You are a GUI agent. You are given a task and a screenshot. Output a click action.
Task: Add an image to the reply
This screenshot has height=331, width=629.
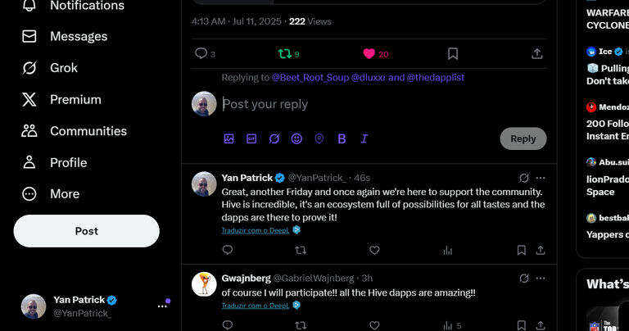(229, 138)
